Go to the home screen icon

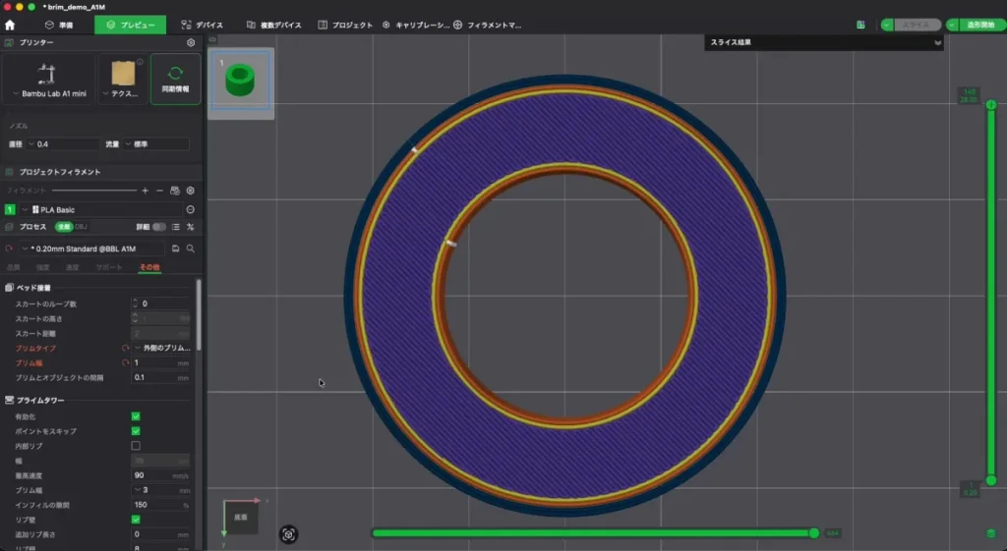coord(10,25)
